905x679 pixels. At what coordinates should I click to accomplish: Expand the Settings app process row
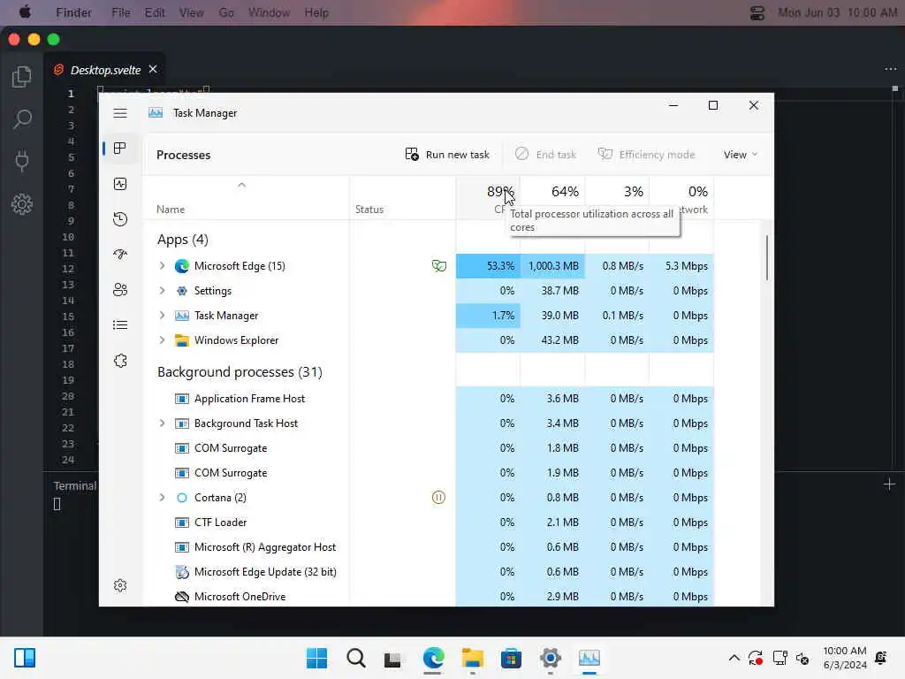[163, 290]
